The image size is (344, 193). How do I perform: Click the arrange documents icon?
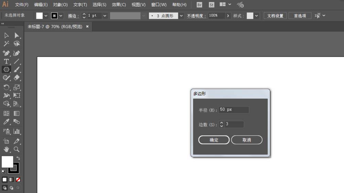(223, 4)
